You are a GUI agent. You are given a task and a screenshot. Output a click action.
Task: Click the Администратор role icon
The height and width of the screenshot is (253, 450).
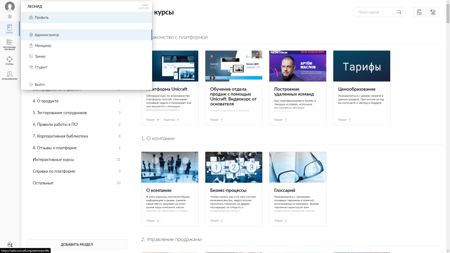31,35
